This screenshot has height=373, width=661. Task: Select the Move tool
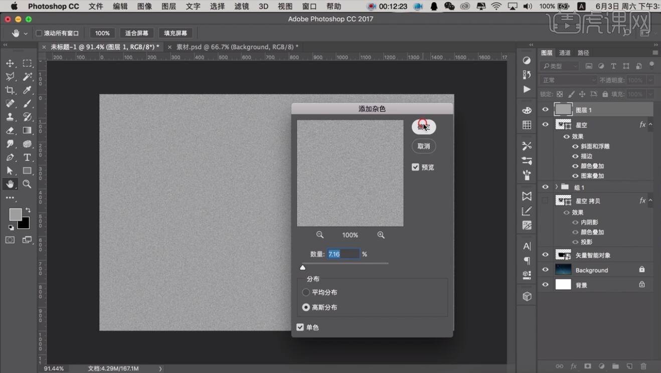(10, 63)
